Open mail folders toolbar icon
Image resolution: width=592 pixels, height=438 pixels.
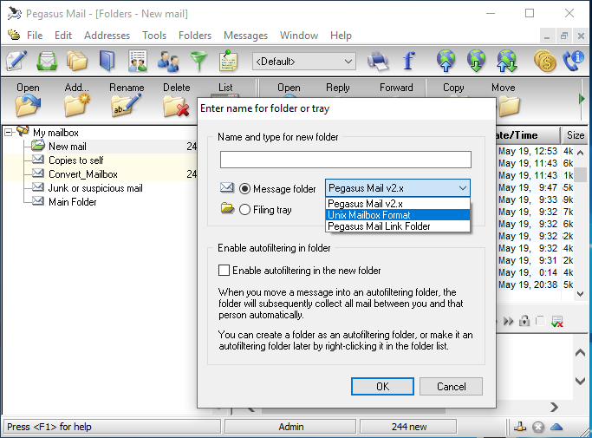pyautogui.click(x=77, y=61)
